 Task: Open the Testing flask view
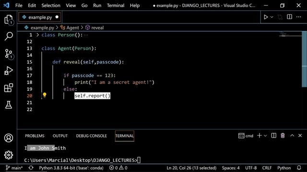9,105
